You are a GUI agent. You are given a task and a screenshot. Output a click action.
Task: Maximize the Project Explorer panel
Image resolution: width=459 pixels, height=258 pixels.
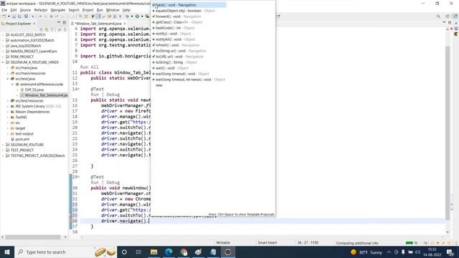pyautogui.click(x=64, y=23)
